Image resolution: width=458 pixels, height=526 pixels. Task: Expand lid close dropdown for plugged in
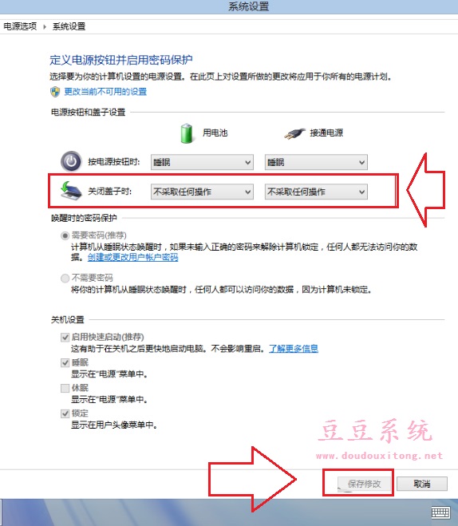coord(316,192)
